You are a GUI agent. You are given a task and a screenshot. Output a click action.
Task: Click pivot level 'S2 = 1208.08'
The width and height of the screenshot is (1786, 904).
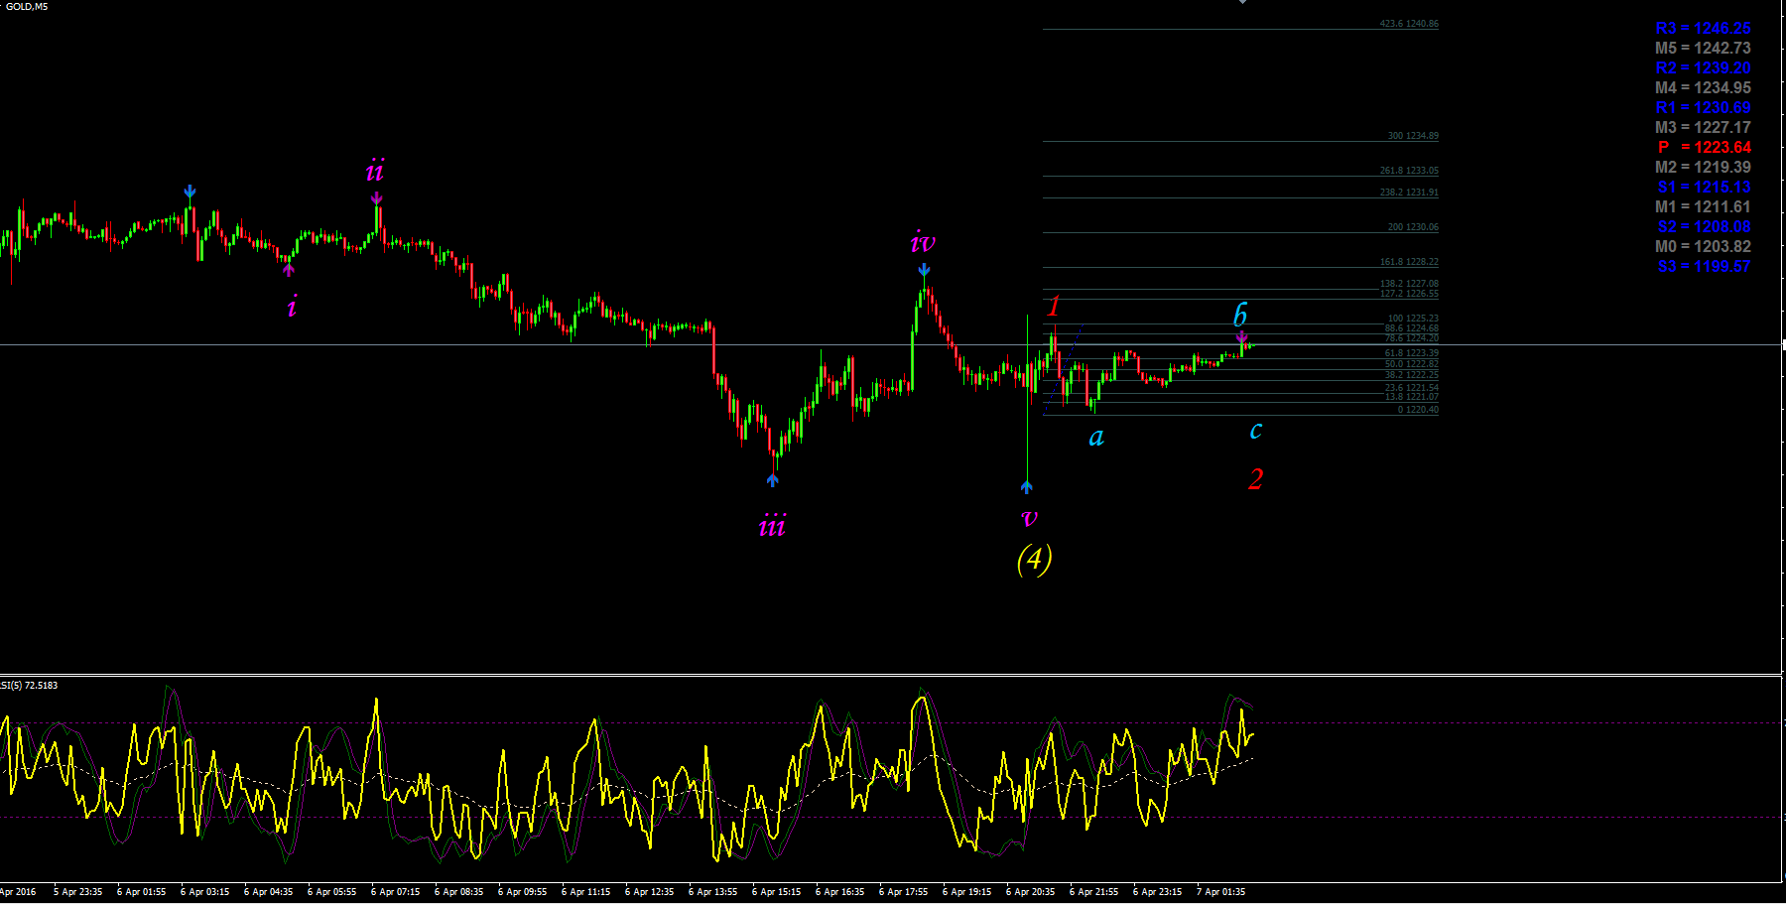pos(1704,226)
